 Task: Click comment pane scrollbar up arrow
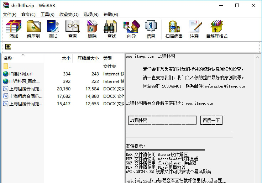(257, 57)
